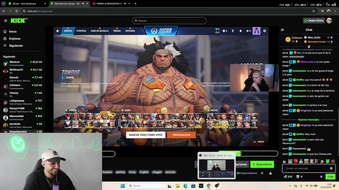This screenshot has height=190, width=339.
Task: Click the share stream icon
Action: 262,173
